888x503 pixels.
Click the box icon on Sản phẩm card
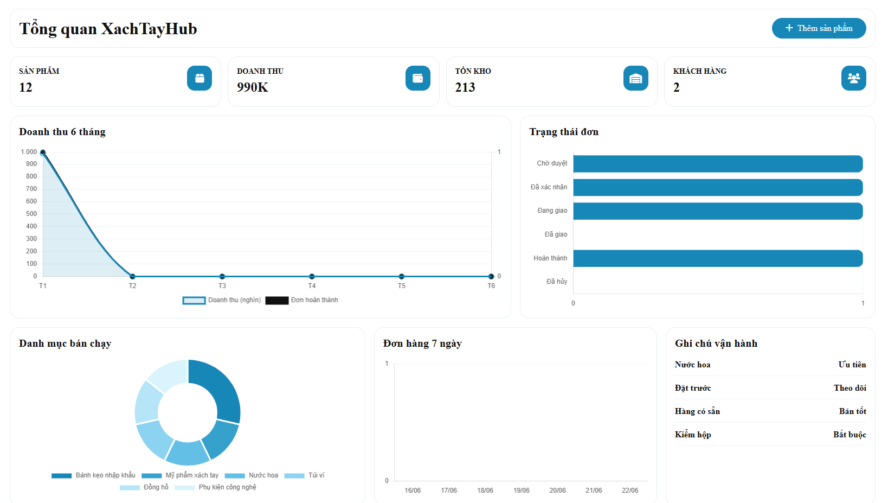(200, 78)
